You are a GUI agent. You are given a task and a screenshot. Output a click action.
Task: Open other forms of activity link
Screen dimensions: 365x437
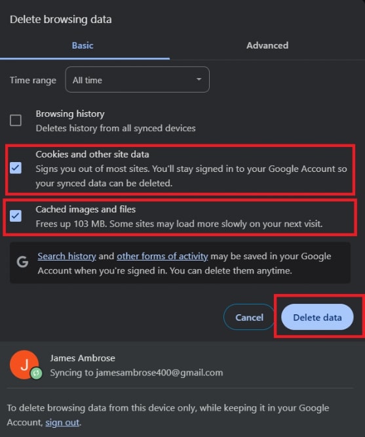[163, 256]
